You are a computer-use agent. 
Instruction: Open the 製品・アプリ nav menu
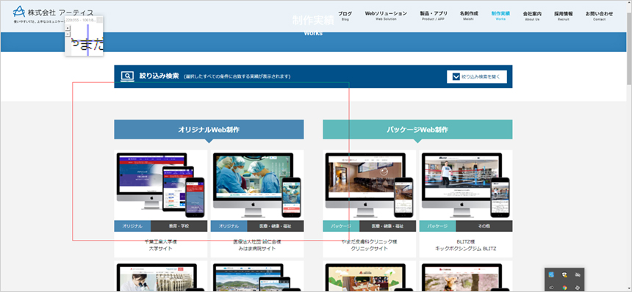[434, 15]
